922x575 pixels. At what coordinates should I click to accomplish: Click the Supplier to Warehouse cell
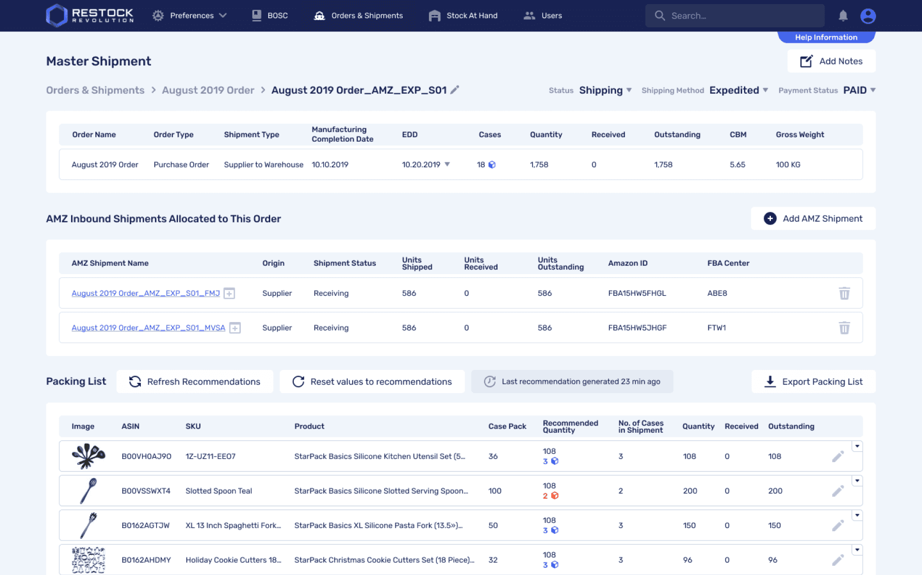point(264,165)
